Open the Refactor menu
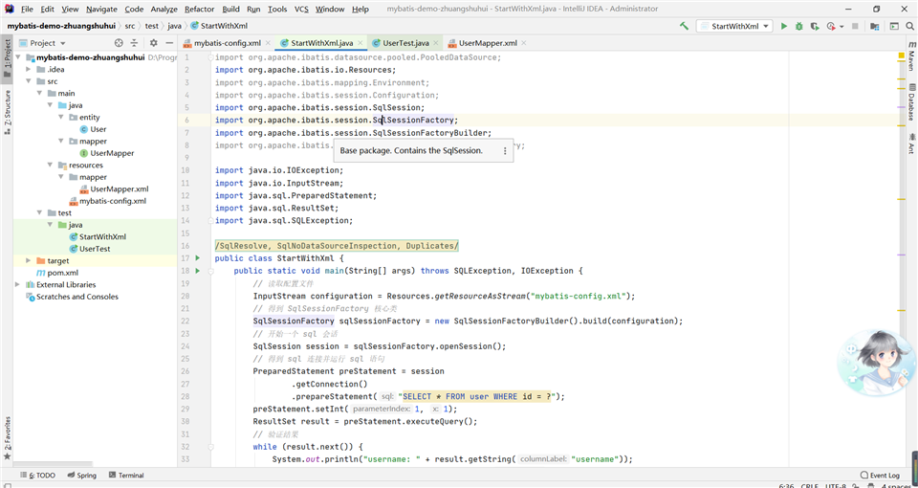918x488 pixels. pyautogui.click(x=199, y=9)
